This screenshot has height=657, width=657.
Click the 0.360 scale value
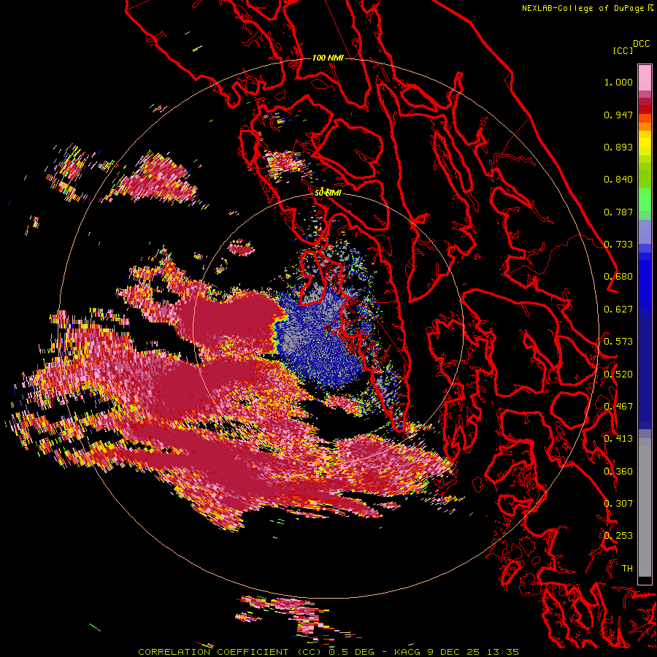[618, 472]
